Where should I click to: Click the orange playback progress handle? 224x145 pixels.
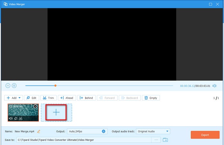(55, 86)
